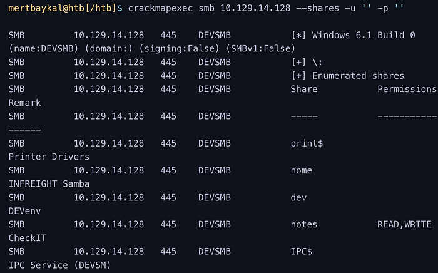Click the home share name
Screen dimensions: 438x273
pyautogui.click(x=301, y=170)
